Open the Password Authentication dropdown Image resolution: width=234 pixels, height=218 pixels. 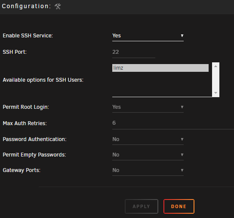[148, 139]
